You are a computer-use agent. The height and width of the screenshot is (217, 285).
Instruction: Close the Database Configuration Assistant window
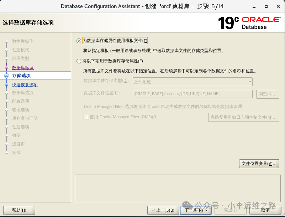tap(278, 6)
